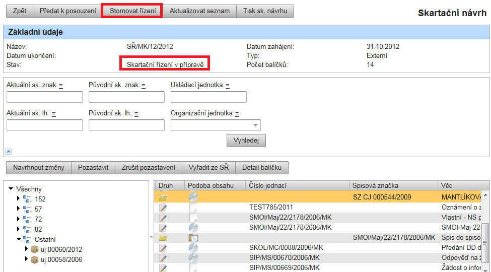The image size is (491, 272).
Task: Focus the Aktuální sk. lh. input field
Action: pos(44,125)
